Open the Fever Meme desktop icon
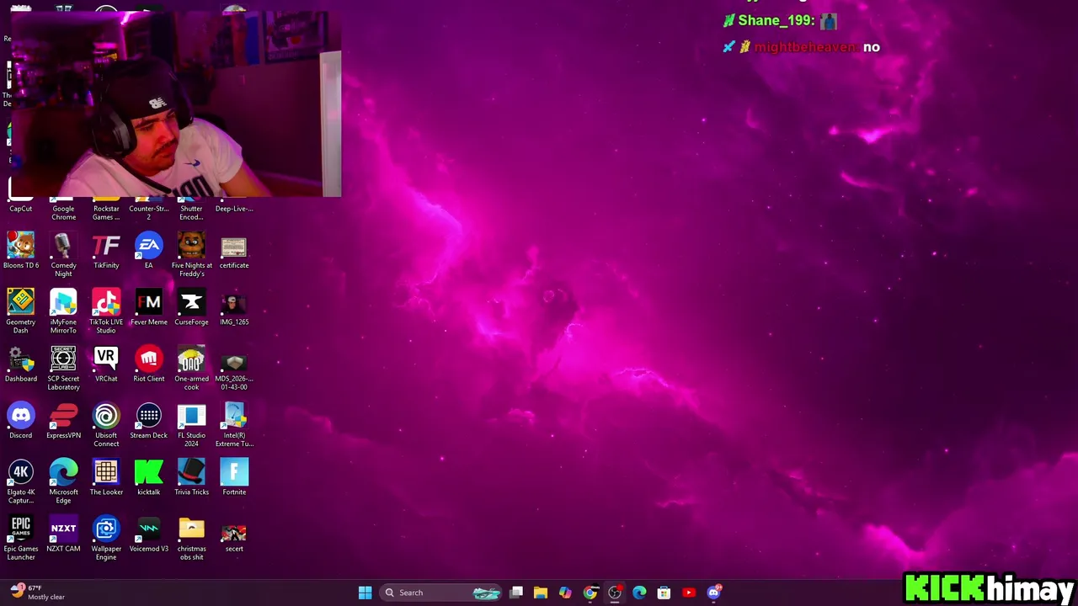Viewport: 1078px width, 606px height. pyautogui.click(x=149, y=307)
